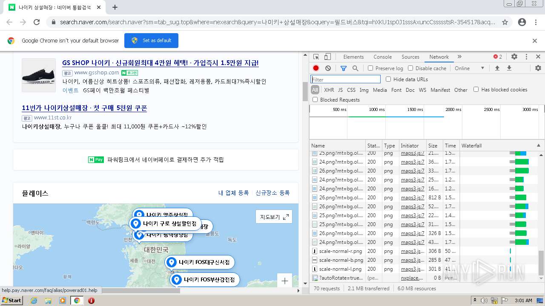Click Set as default button
This screenshot has width=545, height=306.
pos(151,41)
